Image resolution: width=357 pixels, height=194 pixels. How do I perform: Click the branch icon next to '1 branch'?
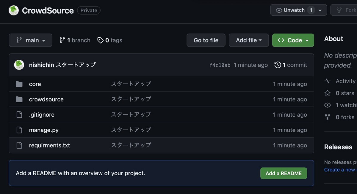[62, 40]
